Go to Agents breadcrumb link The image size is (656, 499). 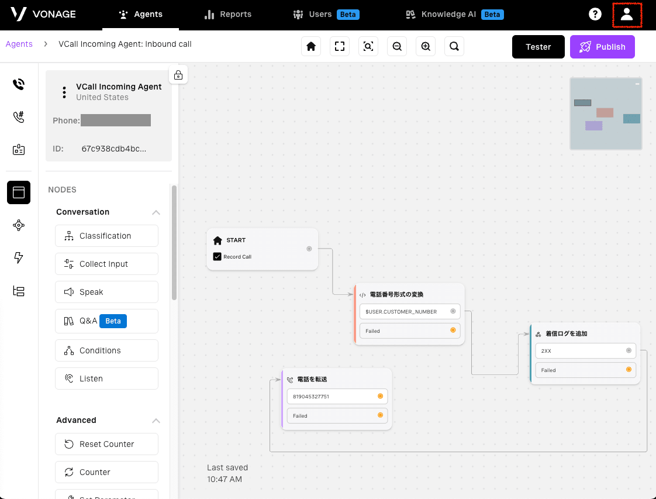click(x=19, y=44)
